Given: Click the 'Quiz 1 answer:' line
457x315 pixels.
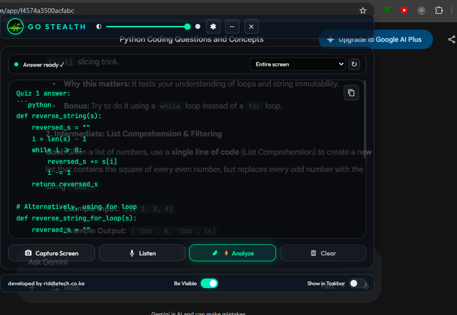Looking at the screenshot, I should pyautogui.click(x=43, y=93).
